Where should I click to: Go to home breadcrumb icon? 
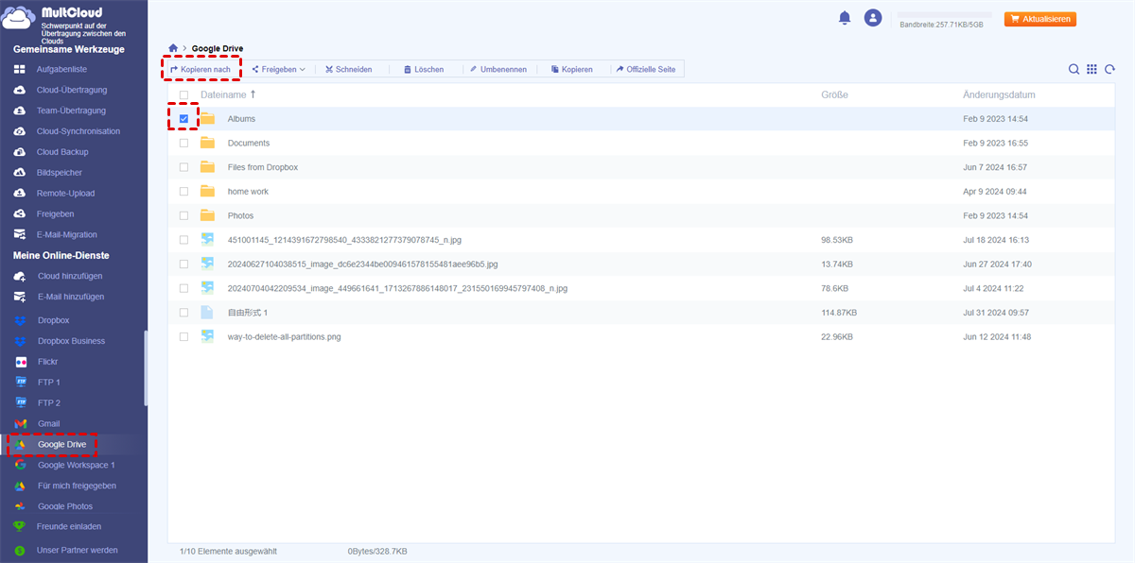coord(173,48)
